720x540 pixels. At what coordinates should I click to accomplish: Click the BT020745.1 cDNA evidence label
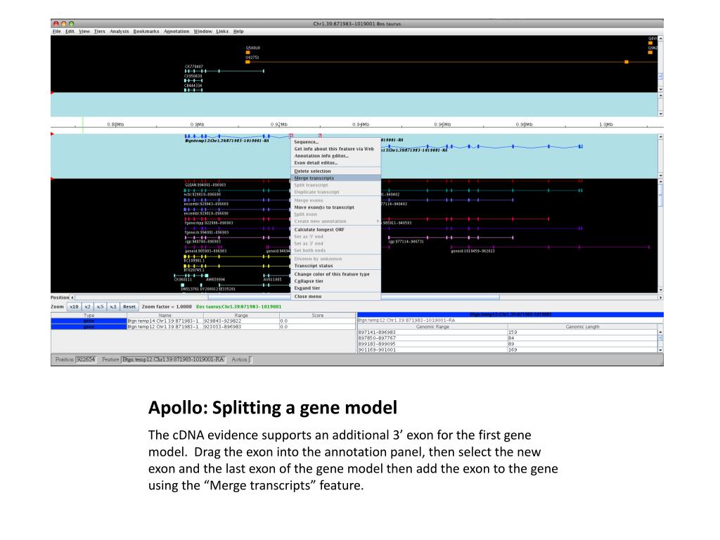(x=194, y=270)
